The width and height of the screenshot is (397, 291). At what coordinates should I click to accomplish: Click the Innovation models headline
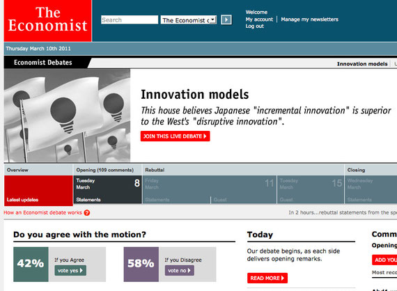tap(195, 95)
